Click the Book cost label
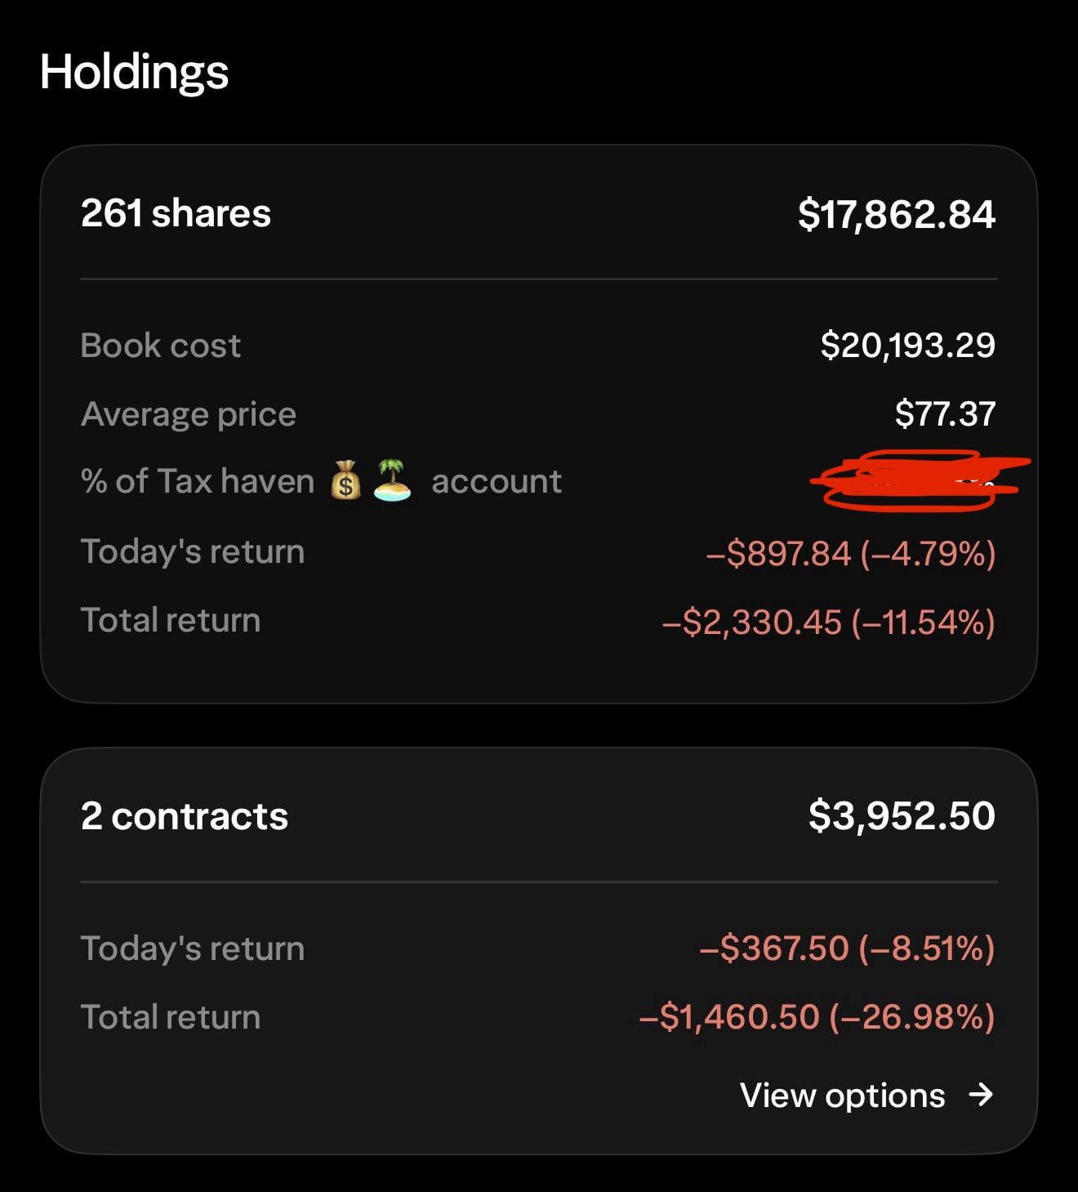This screenshot has height=1192, width=1078. click(x=161, y=346)
